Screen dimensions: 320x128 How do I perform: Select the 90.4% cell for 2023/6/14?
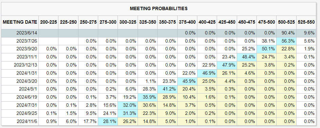pyautogui.click(x=286, y=33)
